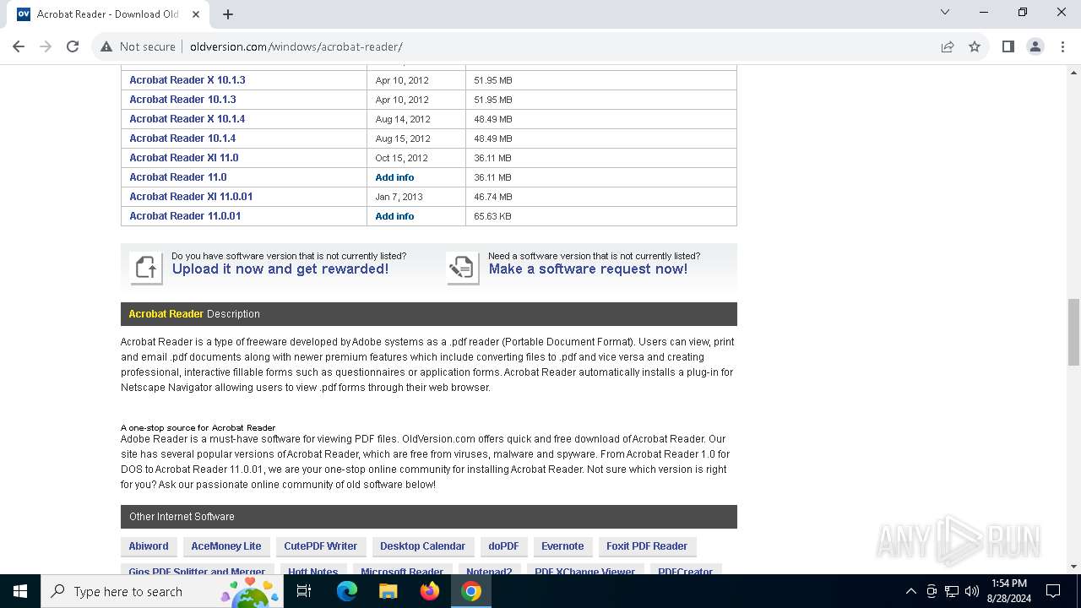Click the upload software icon

click(145, 269)
